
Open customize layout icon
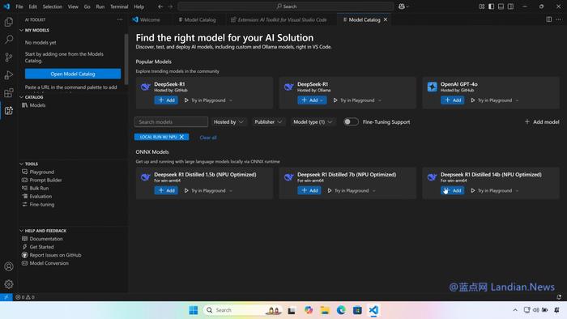[x=482, y=6]
